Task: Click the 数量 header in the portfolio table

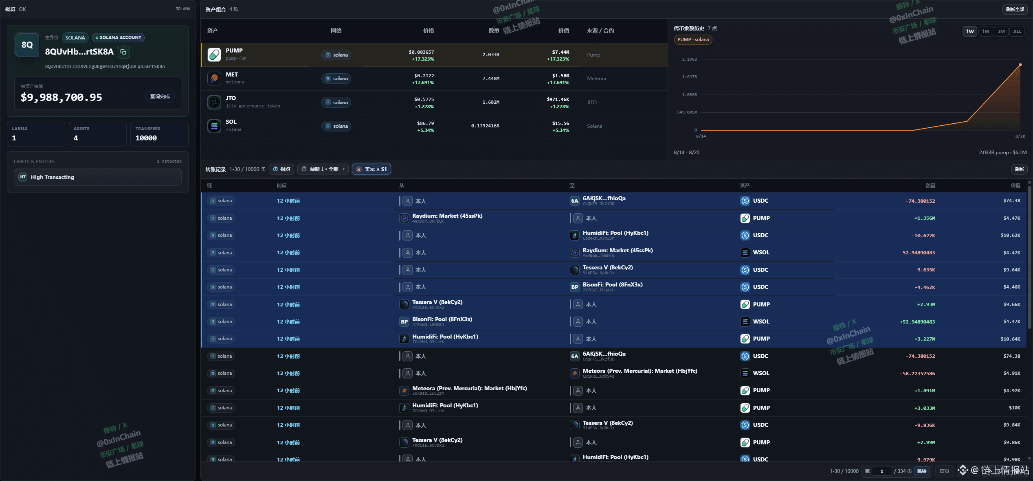Action: [494, 31]
